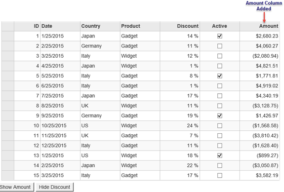
Task: Select the row header of row 8
Action: [8, 106]
